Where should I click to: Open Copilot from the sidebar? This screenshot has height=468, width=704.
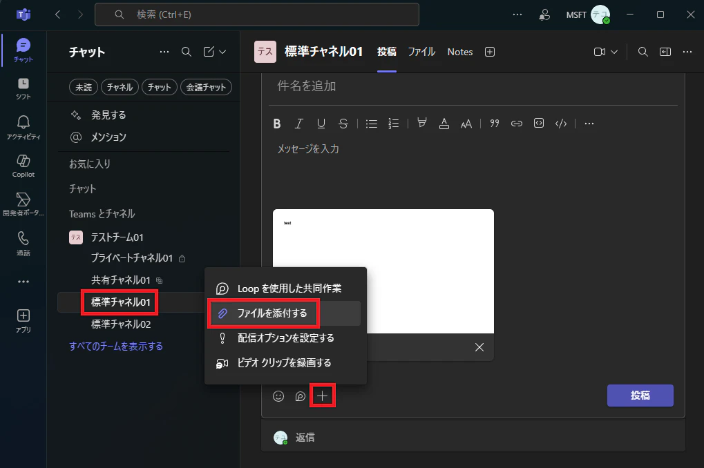pos(23,166)
